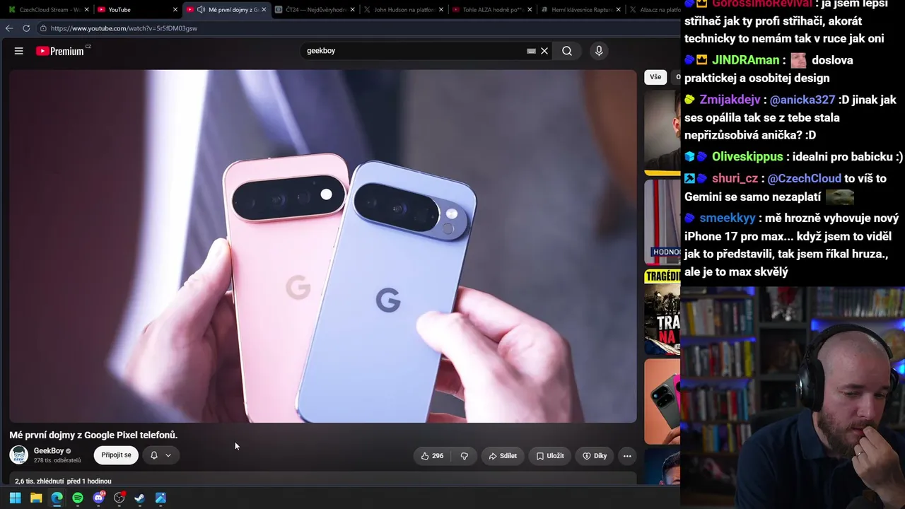Open the blue photo app on taskbar
This screenshot has height=509, width=905.
[x=160, y=498]
